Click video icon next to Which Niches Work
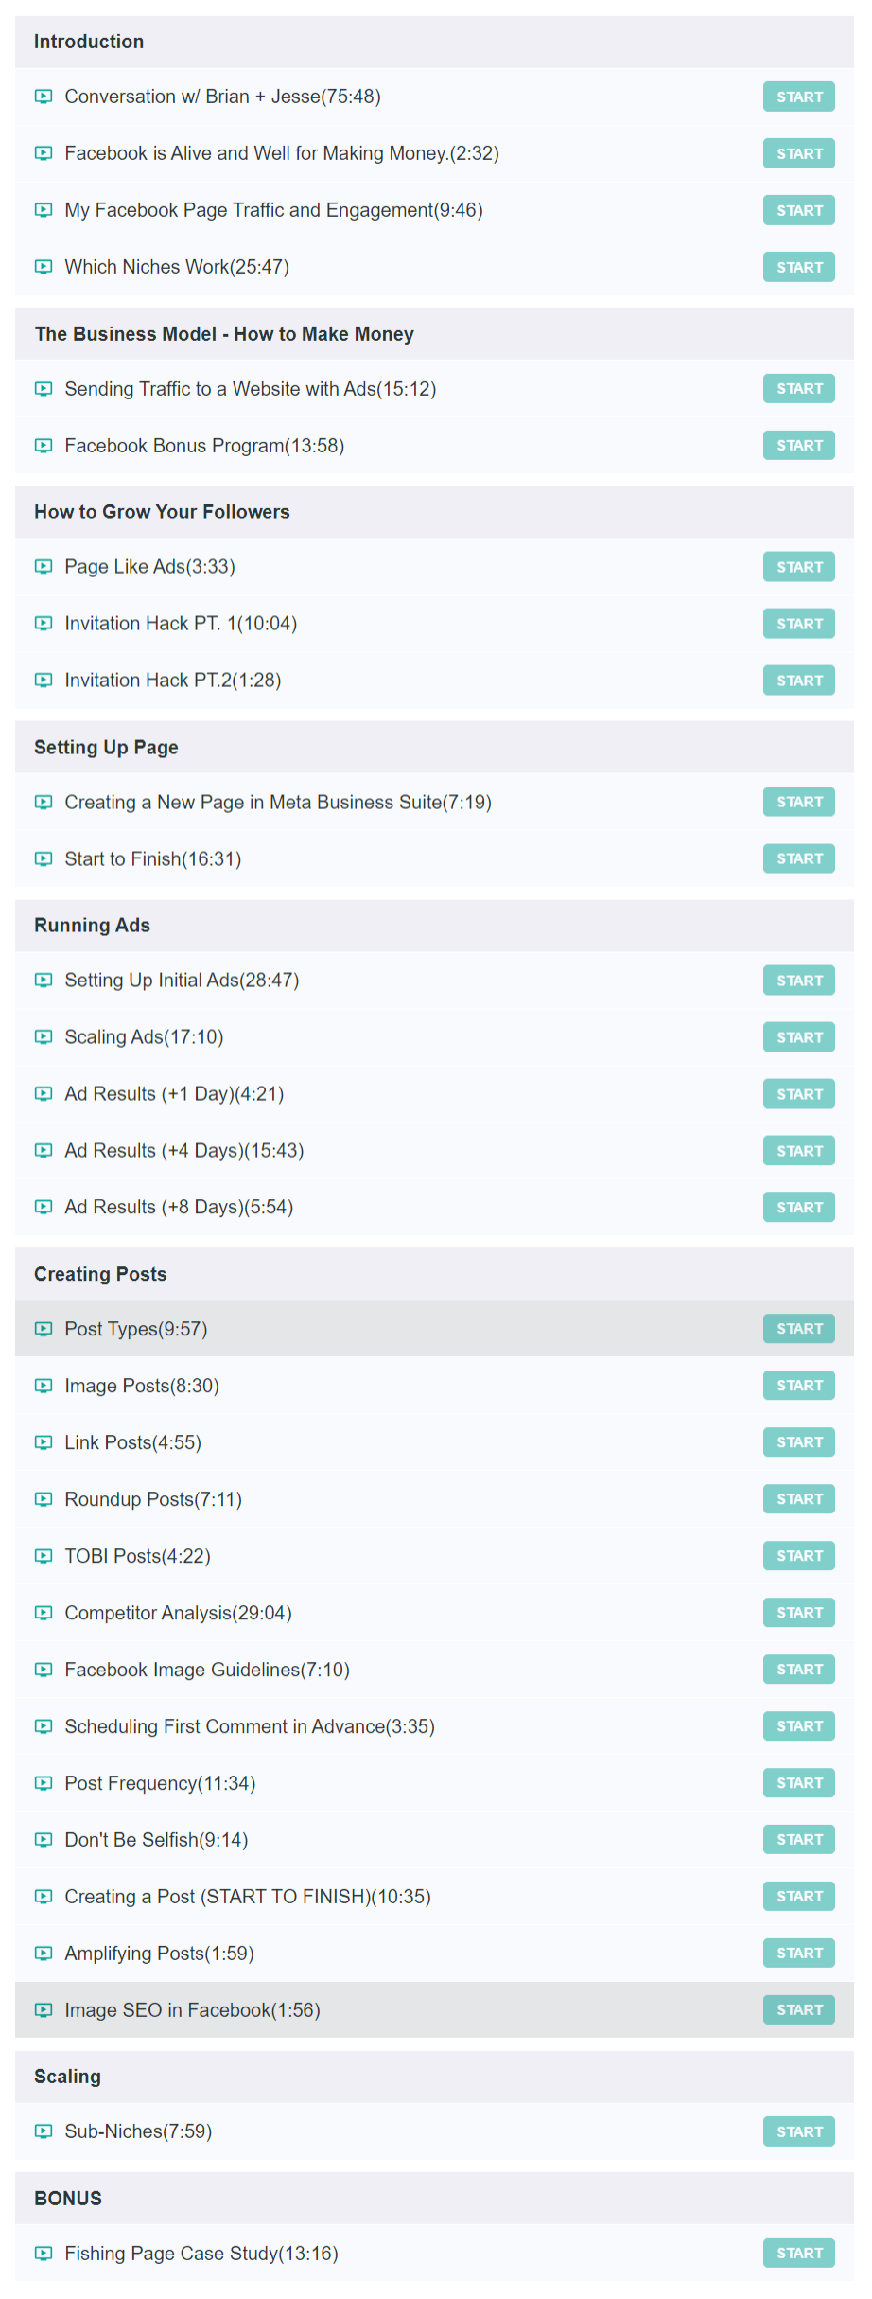 point(44,267)
